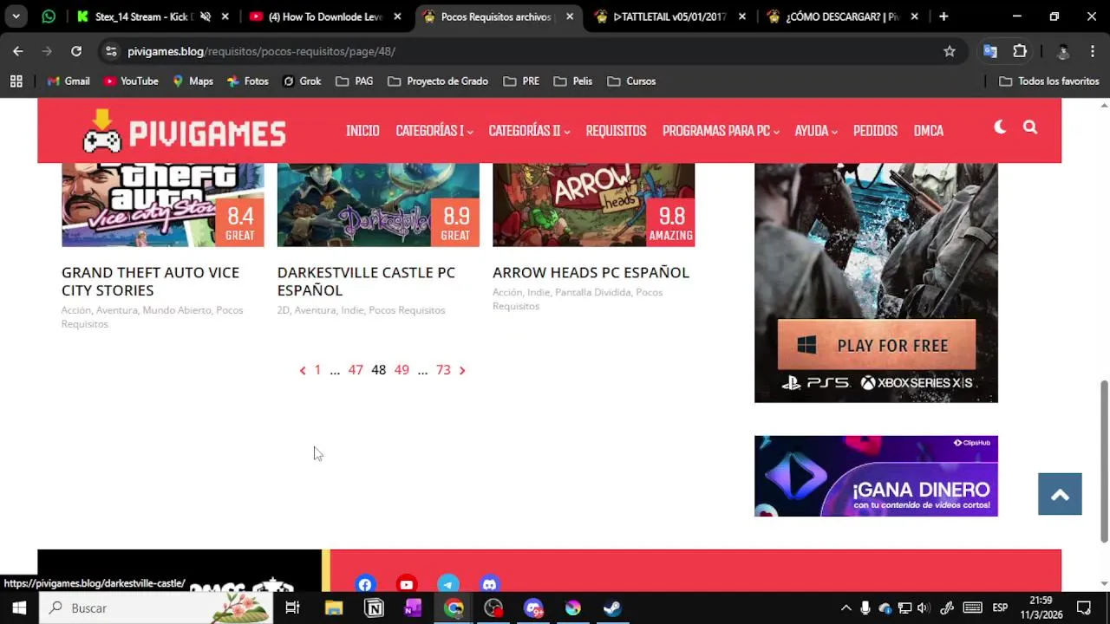Image resolution: width=1110 pixels, height=624 pixels.
Task: Open the tab search dropdown arrow
Action: coord(16,16)
